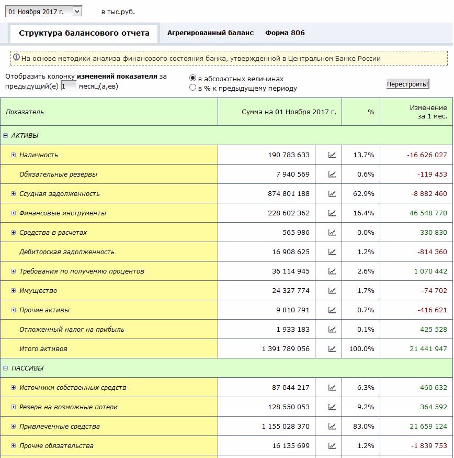This screenshot has height=458, width=454.
Task: Expand Резерв на возможные потери row
Action: tap(13, 407)
